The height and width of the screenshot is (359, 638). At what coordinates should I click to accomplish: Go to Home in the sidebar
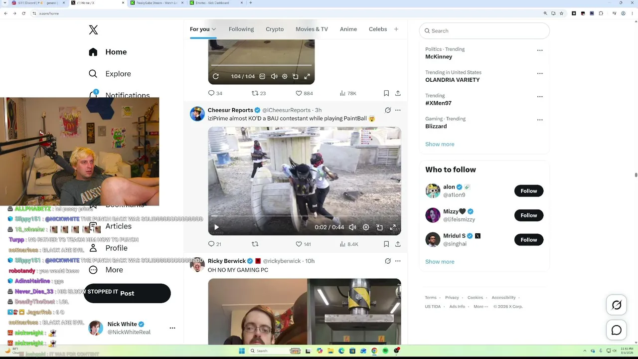[108, 52]
